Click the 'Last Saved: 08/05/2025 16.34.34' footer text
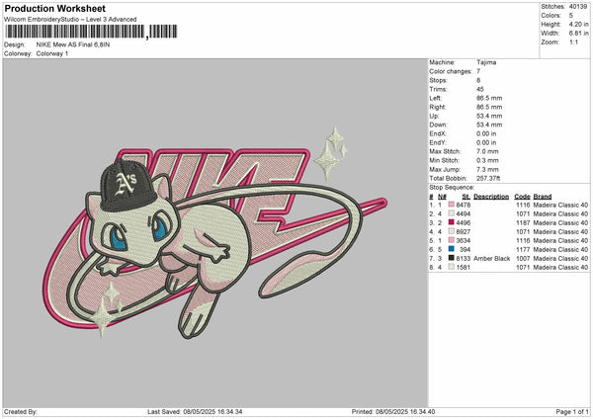The height and width of the screenshot is (419, 593). (195, 411)
